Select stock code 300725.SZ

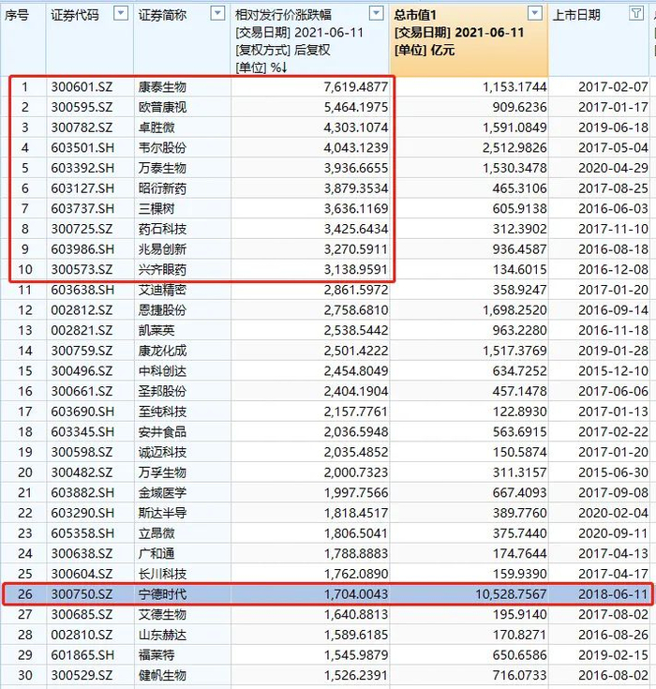click(x=82, y=229)
